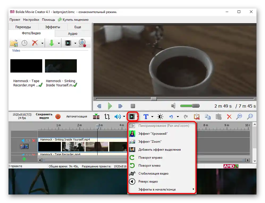Collapse the Sinking Inside Yourself track chevrons
Viewport: 265px width, 203px height.
pos(28,140)
